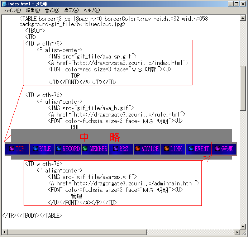Image resolution: width=248 pixels, height=237 pixels.
Task: Click the blue orb icon beside RECORD
Action: click(59, 148)
